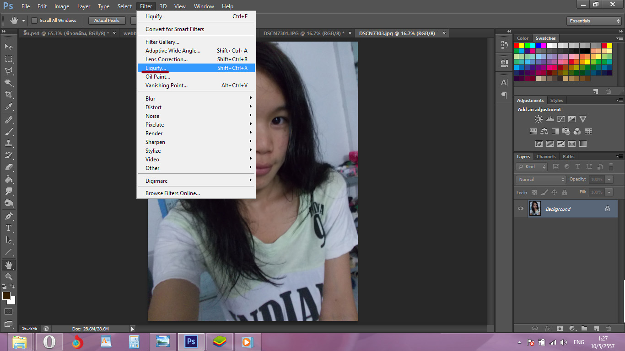Add a Photo Filter adjustment
This screenshot has width=625, height=351.
(566, 131)
